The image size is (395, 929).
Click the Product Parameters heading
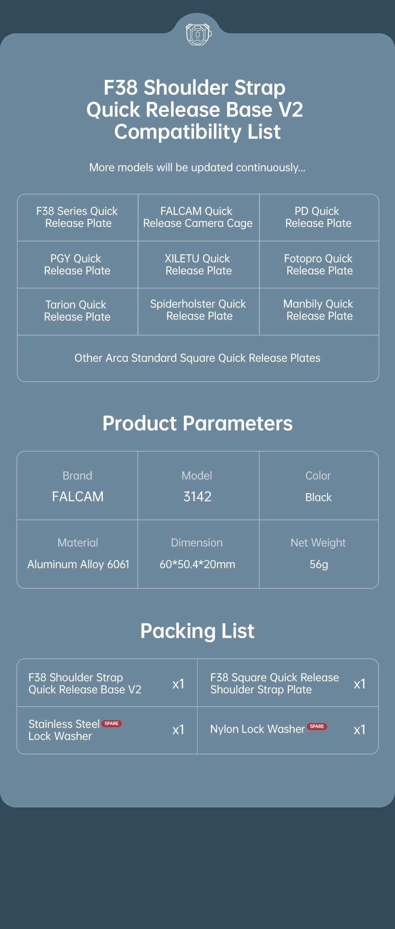(x=197, y=424)
